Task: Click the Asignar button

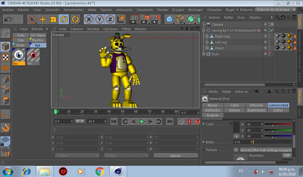Action: pos(212,115)
